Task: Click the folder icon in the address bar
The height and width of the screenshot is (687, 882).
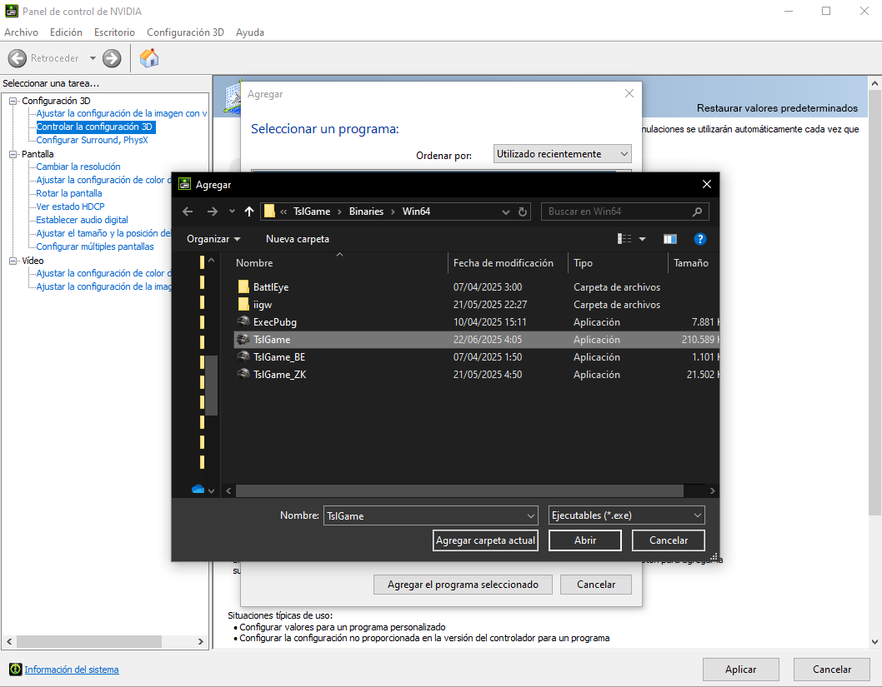Action: pos(269,212)
